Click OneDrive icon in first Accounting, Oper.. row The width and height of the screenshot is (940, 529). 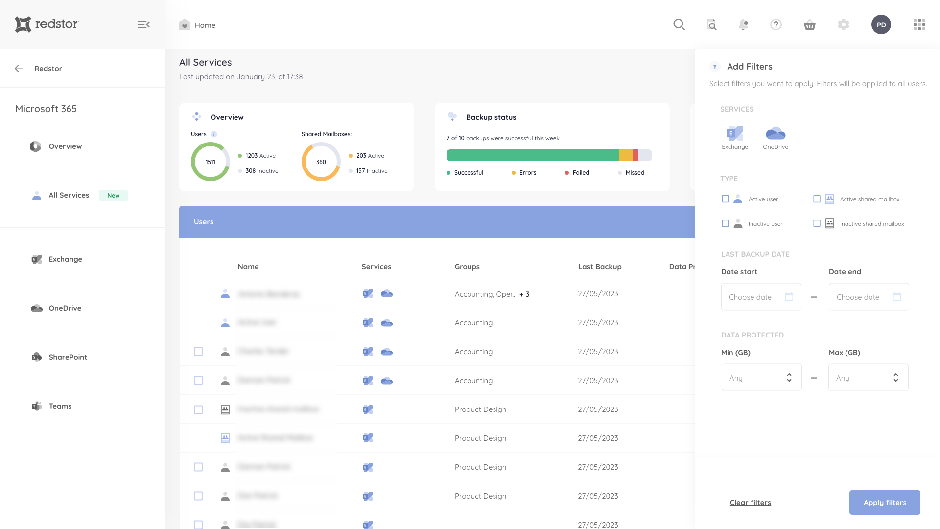pyautogui.click(x=387, y=294)
